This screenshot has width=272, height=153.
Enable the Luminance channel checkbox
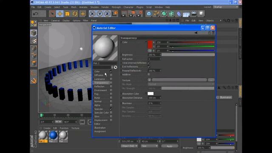[x=111, y=79]
